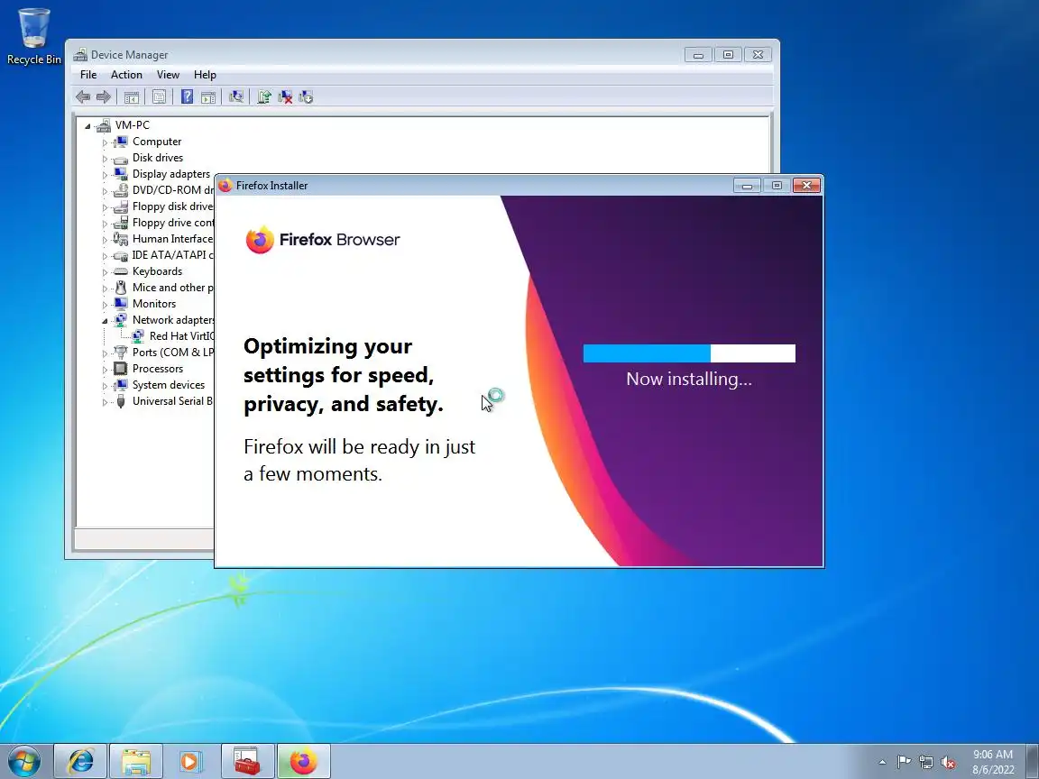Toggle Show/Hide Action Pane toolbar icon

pyautogui.click(x=208, y=97)
